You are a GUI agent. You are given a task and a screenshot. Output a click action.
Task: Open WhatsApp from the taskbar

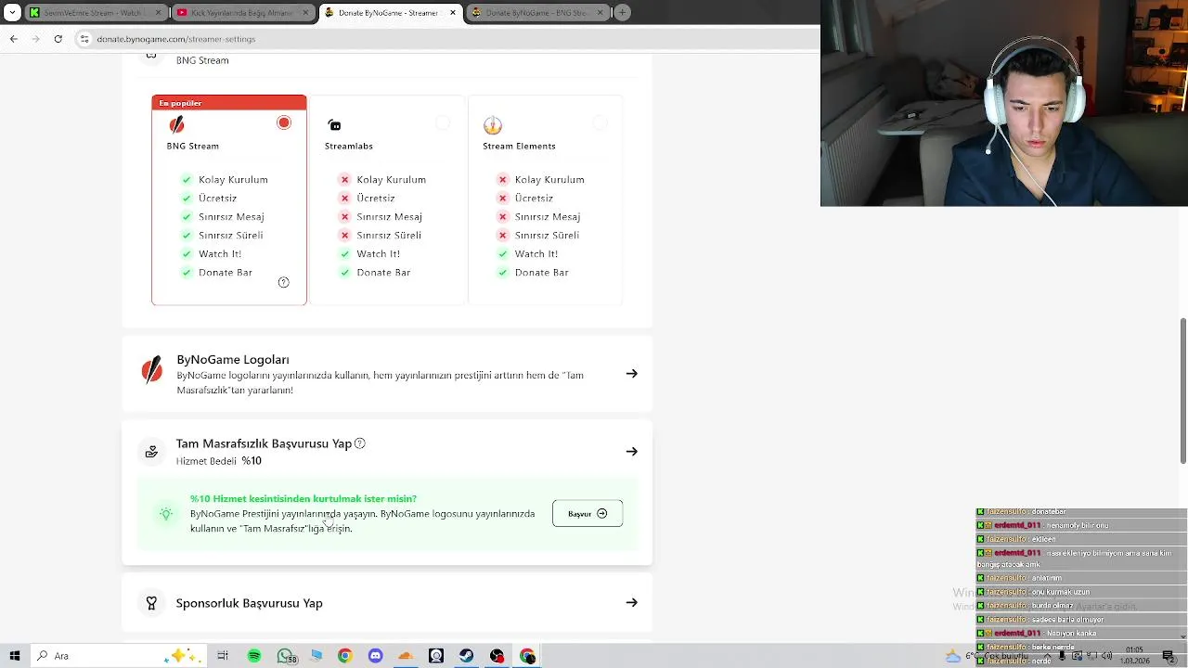pyautogui.click(x=285, y=656)
